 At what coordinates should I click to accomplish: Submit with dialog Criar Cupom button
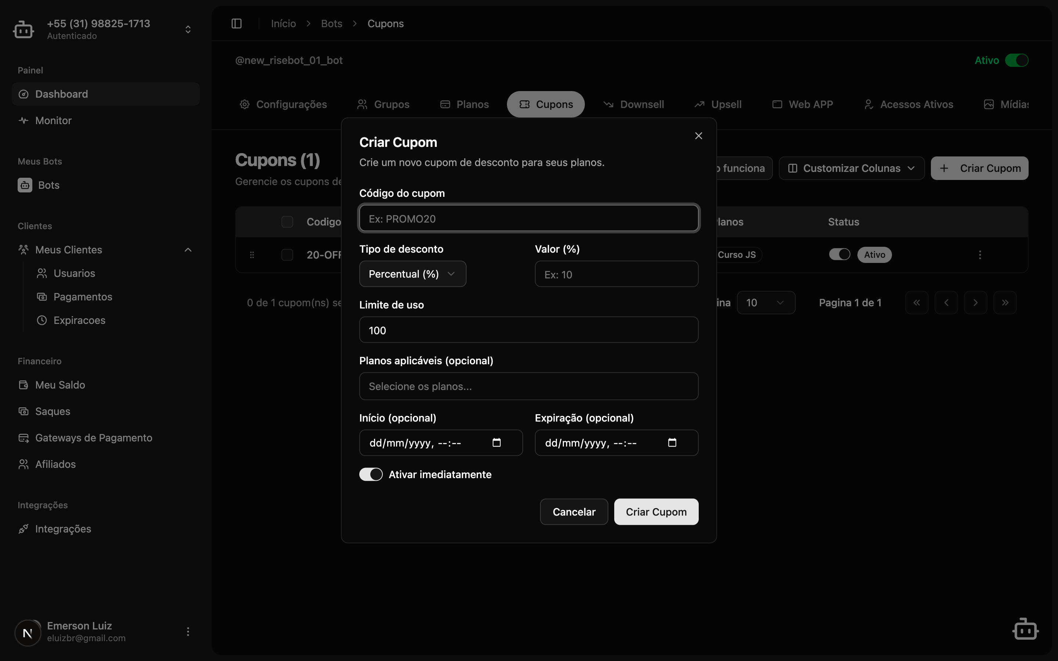[x=656, y=512]
